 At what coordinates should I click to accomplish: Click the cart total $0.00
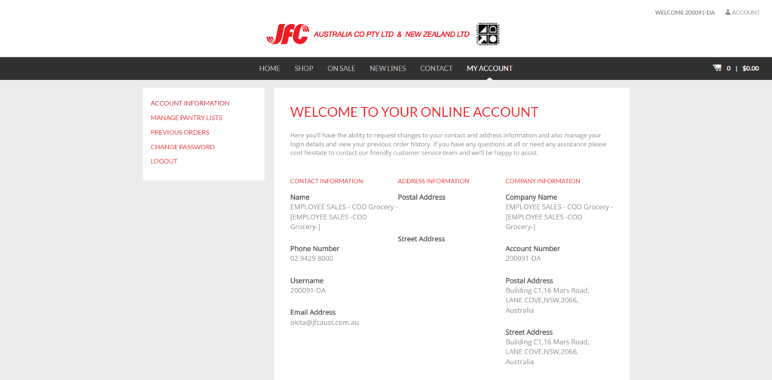(x=751, y=69)
